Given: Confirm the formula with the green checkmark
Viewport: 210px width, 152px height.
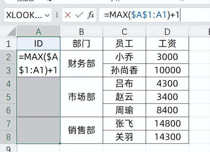Looking at the screenshot, I should [x=79, y=15].
